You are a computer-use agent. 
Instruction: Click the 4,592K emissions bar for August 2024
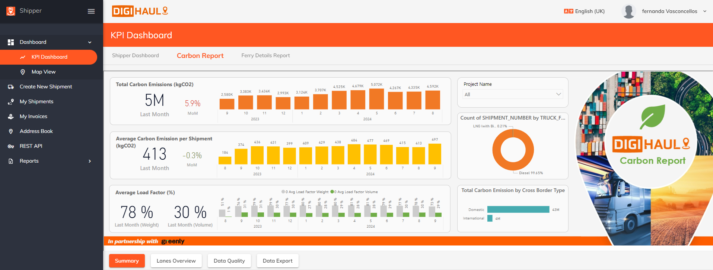[433, 100]
